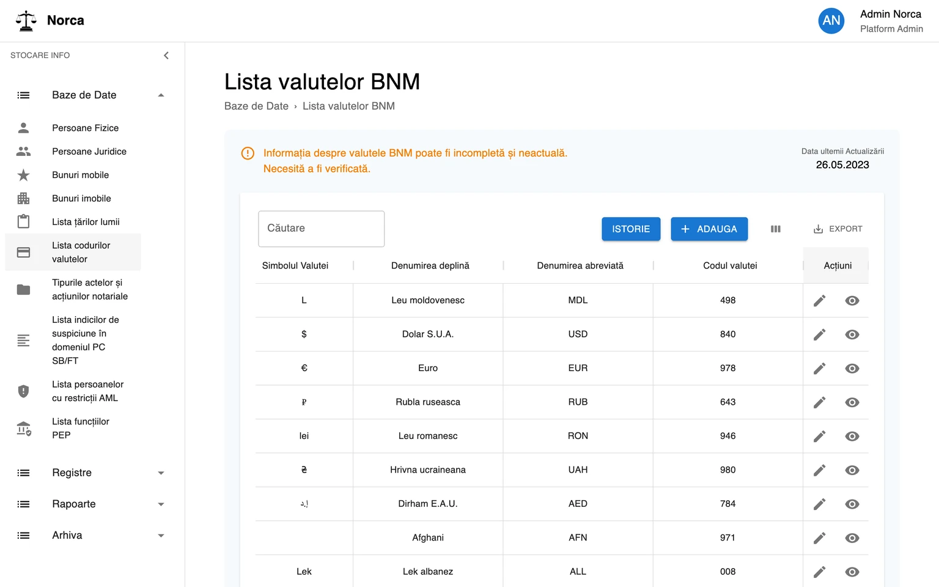Open the Admin Norca profile name

891,14
